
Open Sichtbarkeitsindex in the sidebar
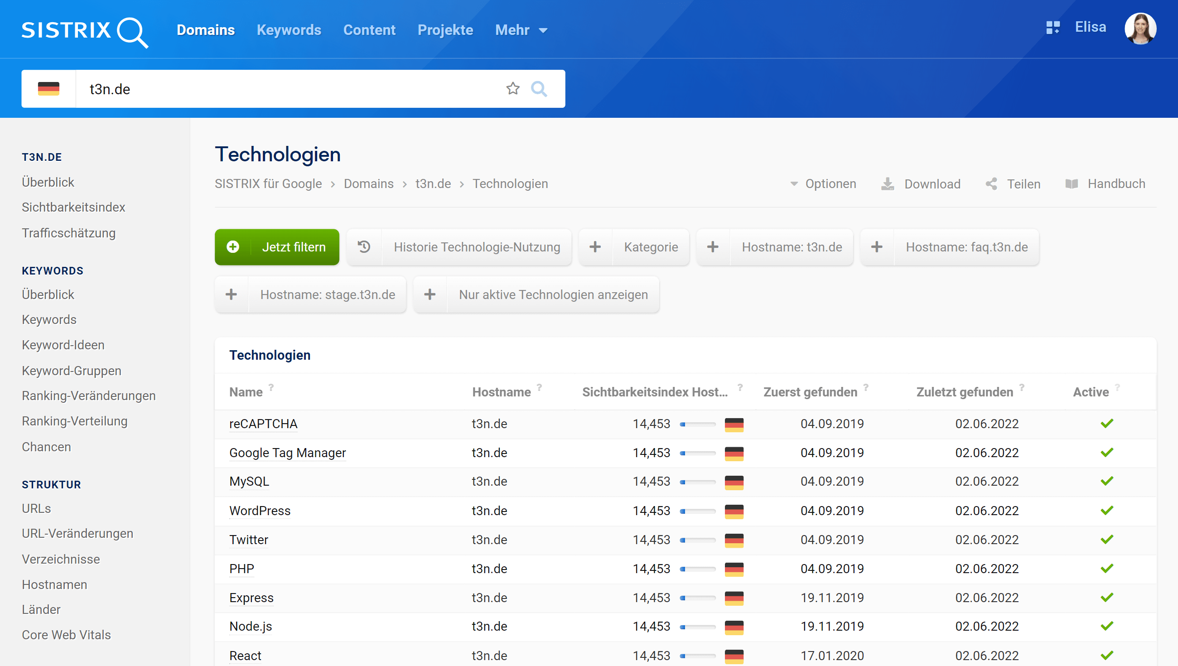tap(73, 207)
